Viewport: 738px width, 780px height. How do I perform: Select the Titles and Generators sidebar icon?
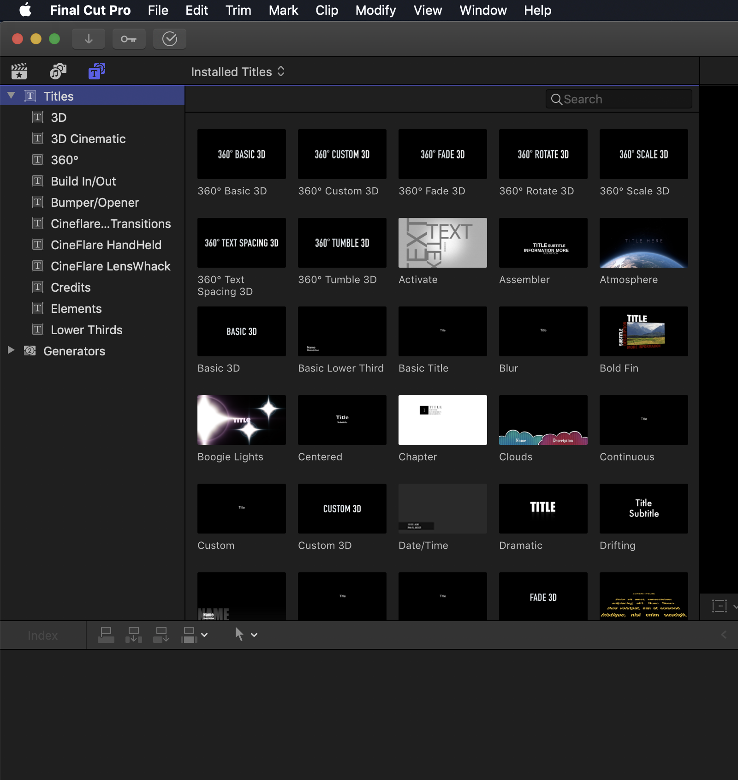pyautogui.click(x=97, y=72)
